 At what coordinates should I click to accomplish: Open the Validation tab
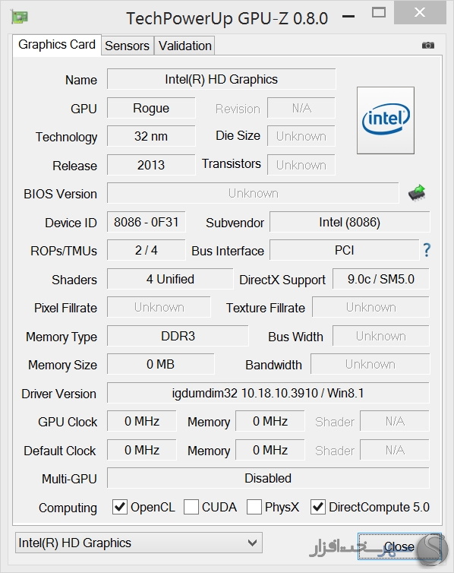(184, 46)
